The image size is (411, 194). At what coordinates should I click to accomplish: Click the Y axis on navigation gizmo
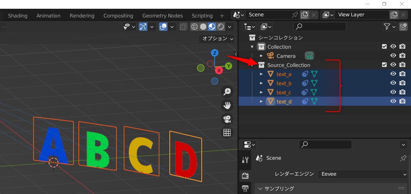pos(229,66)
